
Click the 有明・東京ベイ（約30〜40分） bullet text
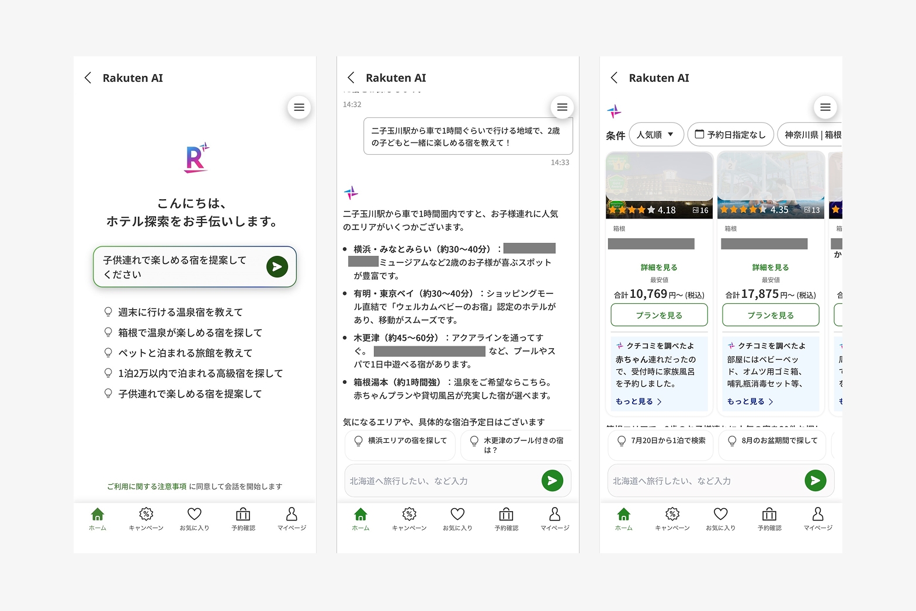click(x=454, y=306)
